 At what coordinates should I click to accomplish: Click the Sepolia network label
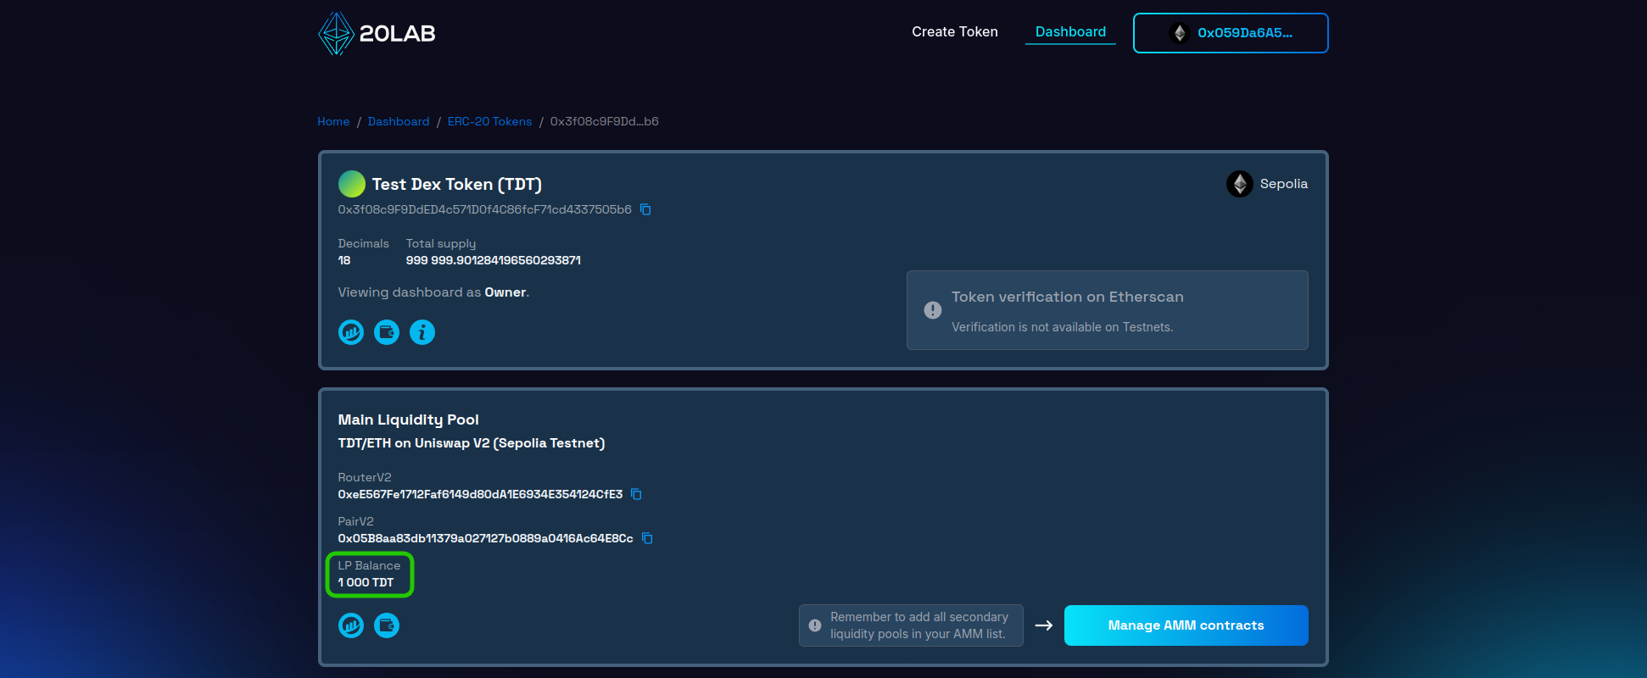click(1283, 184)
